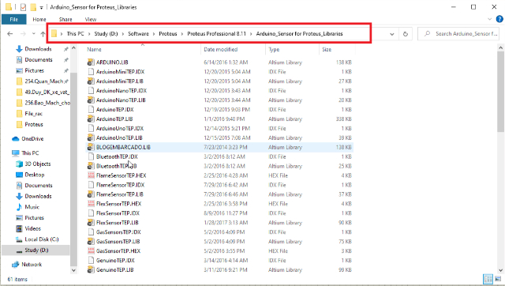
Task: Click navigation pane scroll down arrow
Action: [x=73, y=270]
